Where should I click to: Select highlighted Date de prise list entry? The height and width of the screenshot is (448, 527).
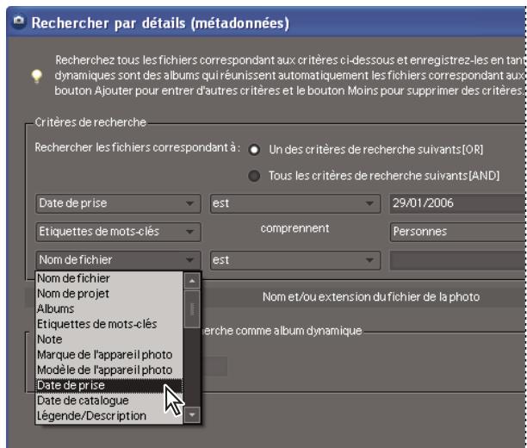click(x=109, y=385)
